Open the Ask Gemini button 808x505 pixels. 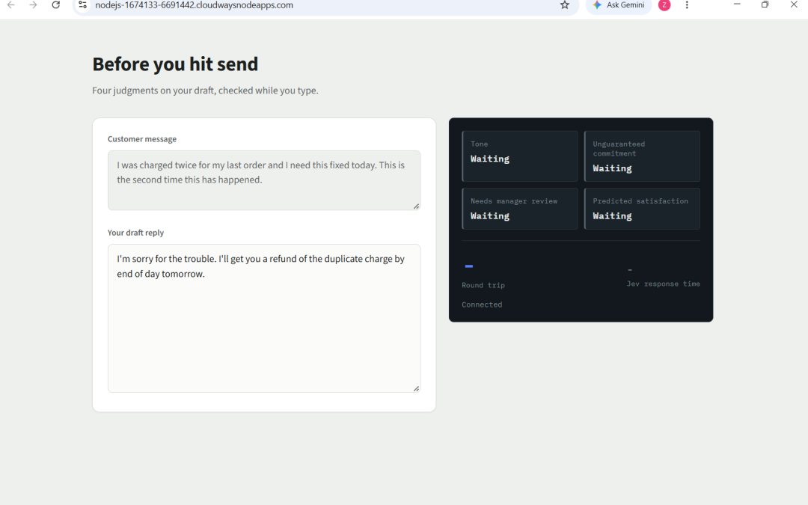(x=619, y=5)
